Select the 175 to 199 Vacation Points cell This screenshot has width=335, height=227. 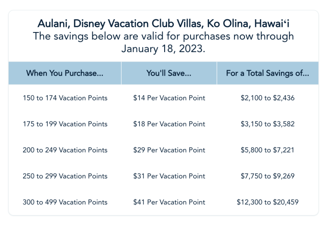65,124
